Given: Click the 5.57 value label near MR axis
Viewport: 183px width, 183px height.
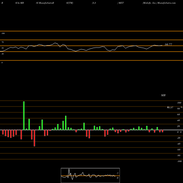Looking at the screenshot, I should click(x=170, y=108).
